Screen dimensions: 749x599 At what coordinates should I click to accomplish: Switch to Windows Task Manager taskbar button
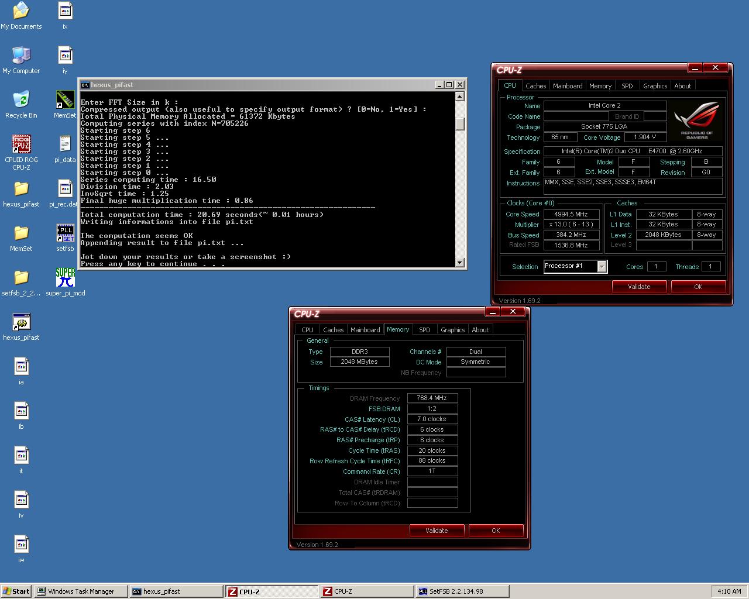[x=81, y=591]
